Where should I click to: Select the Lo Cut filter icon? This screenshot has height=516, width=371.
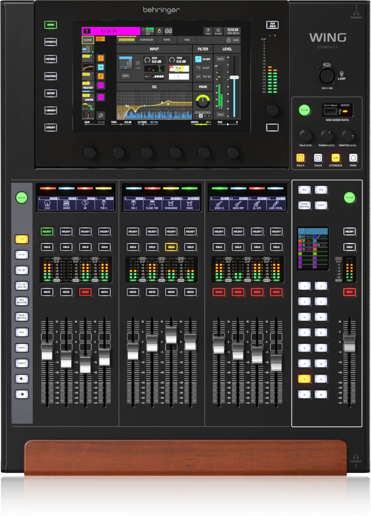click(198, 59)
